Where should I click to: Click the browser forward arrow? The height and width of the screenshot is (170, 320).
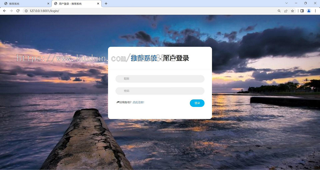click(11, 11)
